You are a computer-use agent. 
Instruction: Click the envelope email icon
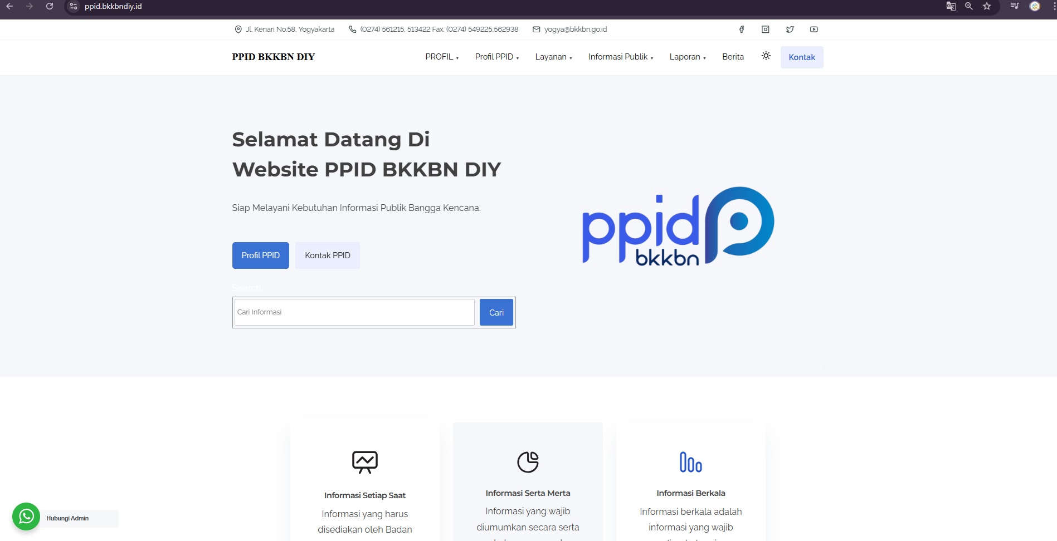pyautogui.click(x=537, y=29)
